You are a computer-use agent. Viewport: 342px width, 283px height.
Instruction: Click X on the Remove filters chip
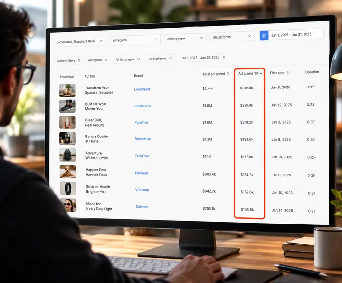tap(79, 60)
